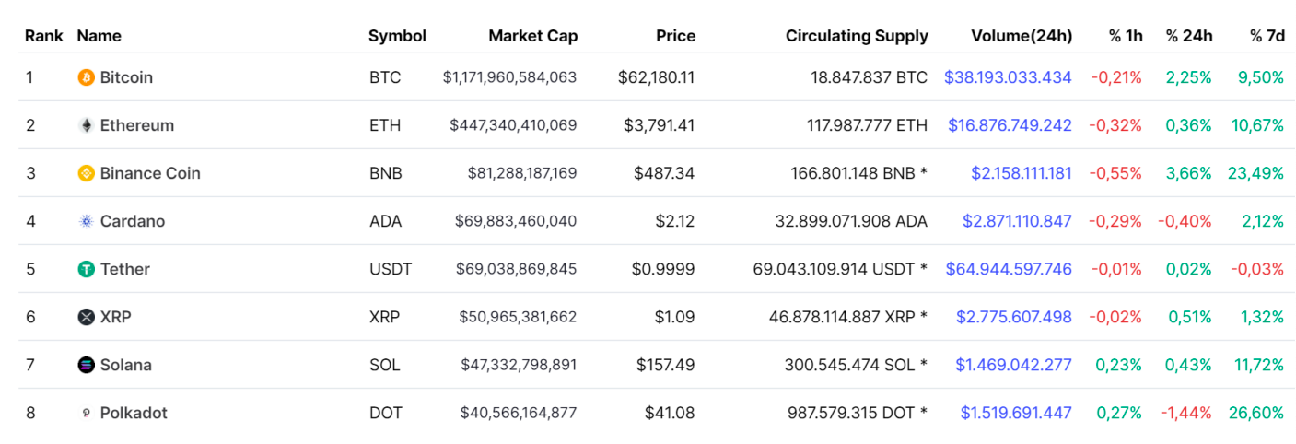Sort by the Volume(24h) column header
This screenshot has height=444, width=1296.
[1021, 36]
